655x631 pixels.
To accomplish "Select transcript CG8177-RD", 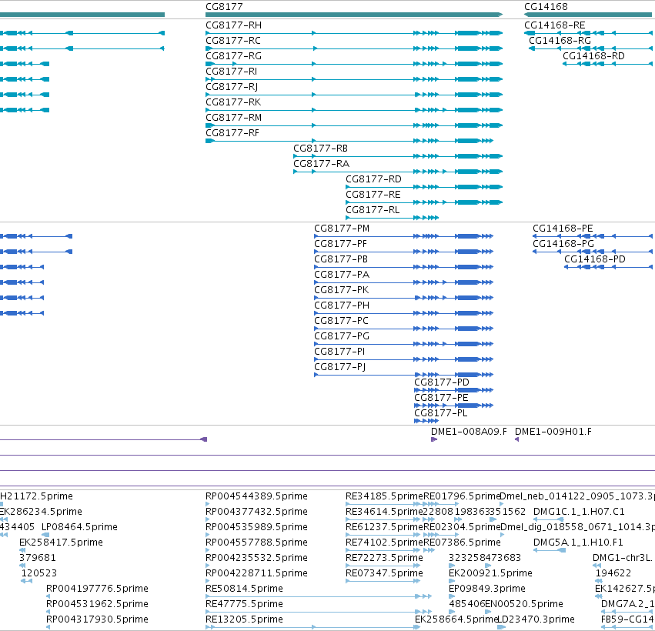I will coord(373,179).
